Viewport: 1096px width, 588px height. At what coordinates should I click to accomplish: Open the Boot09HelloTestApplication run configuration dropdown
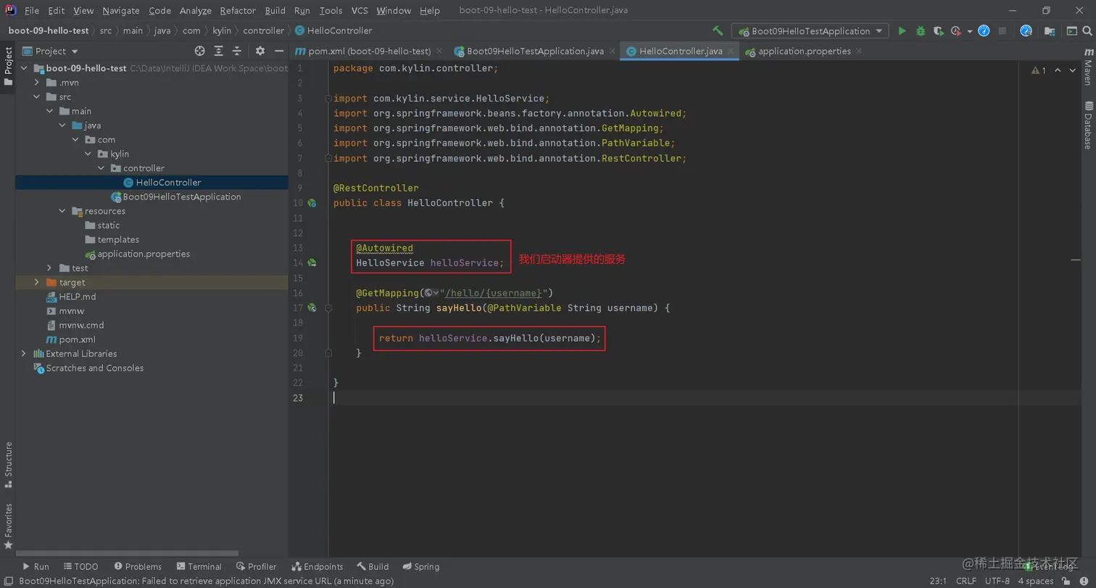[810, 30]
